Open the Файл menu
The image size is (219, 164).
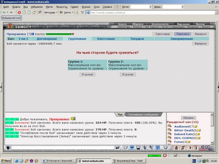tap(6, 7)
